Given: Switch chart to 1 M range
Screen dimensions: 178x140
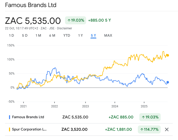Looking at the screenshot, I should 38,36.
